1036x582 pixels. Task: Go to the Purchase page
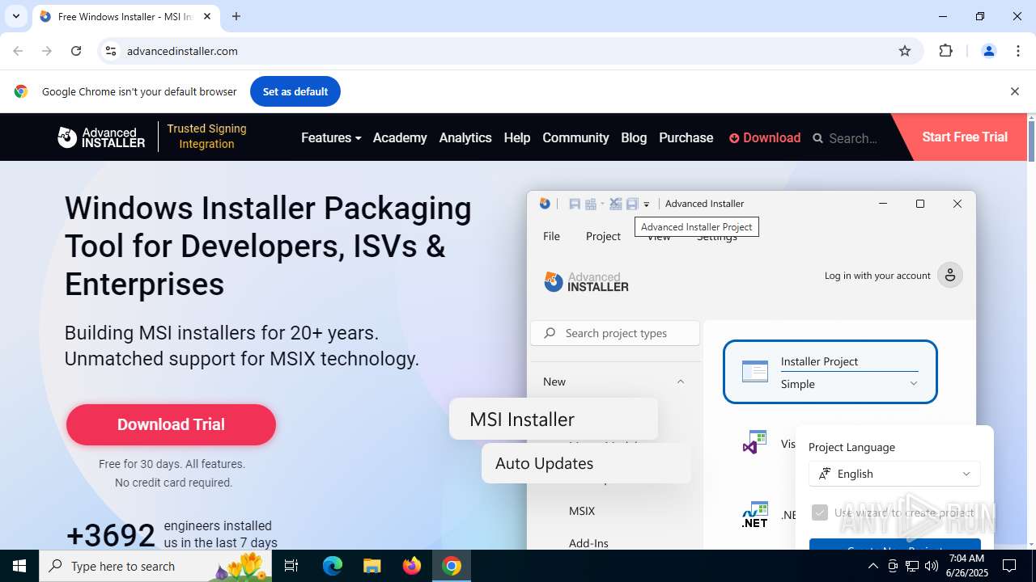(x=686, y=137)
